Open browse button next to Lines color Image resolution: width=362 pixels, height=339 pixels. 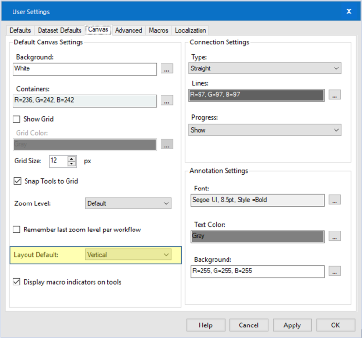coord(335,95)
